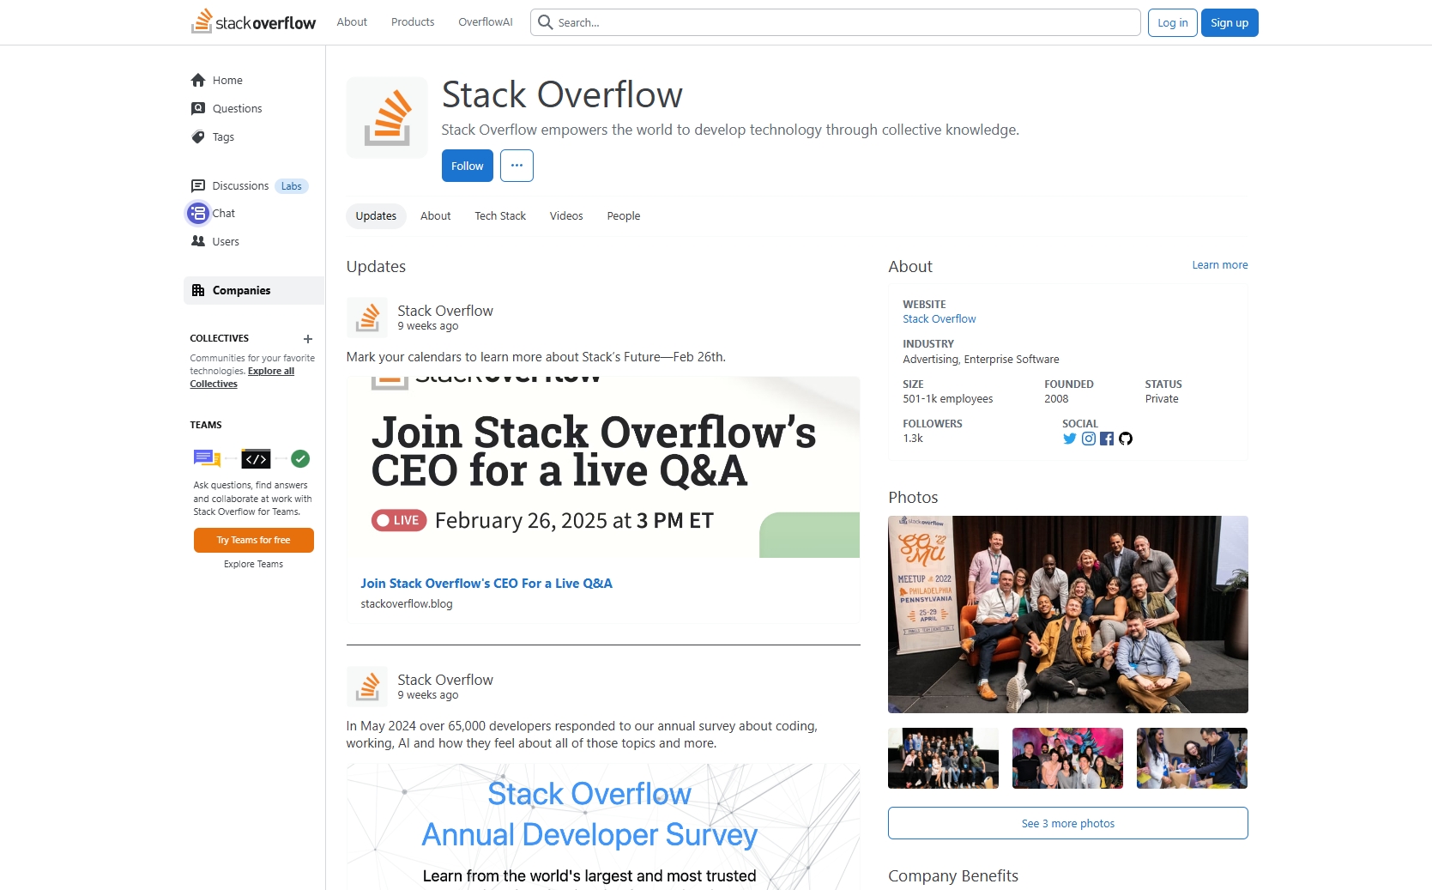
Task: Open Join Stack Overflow's CEO Q&A link
Action: point(486,584)
